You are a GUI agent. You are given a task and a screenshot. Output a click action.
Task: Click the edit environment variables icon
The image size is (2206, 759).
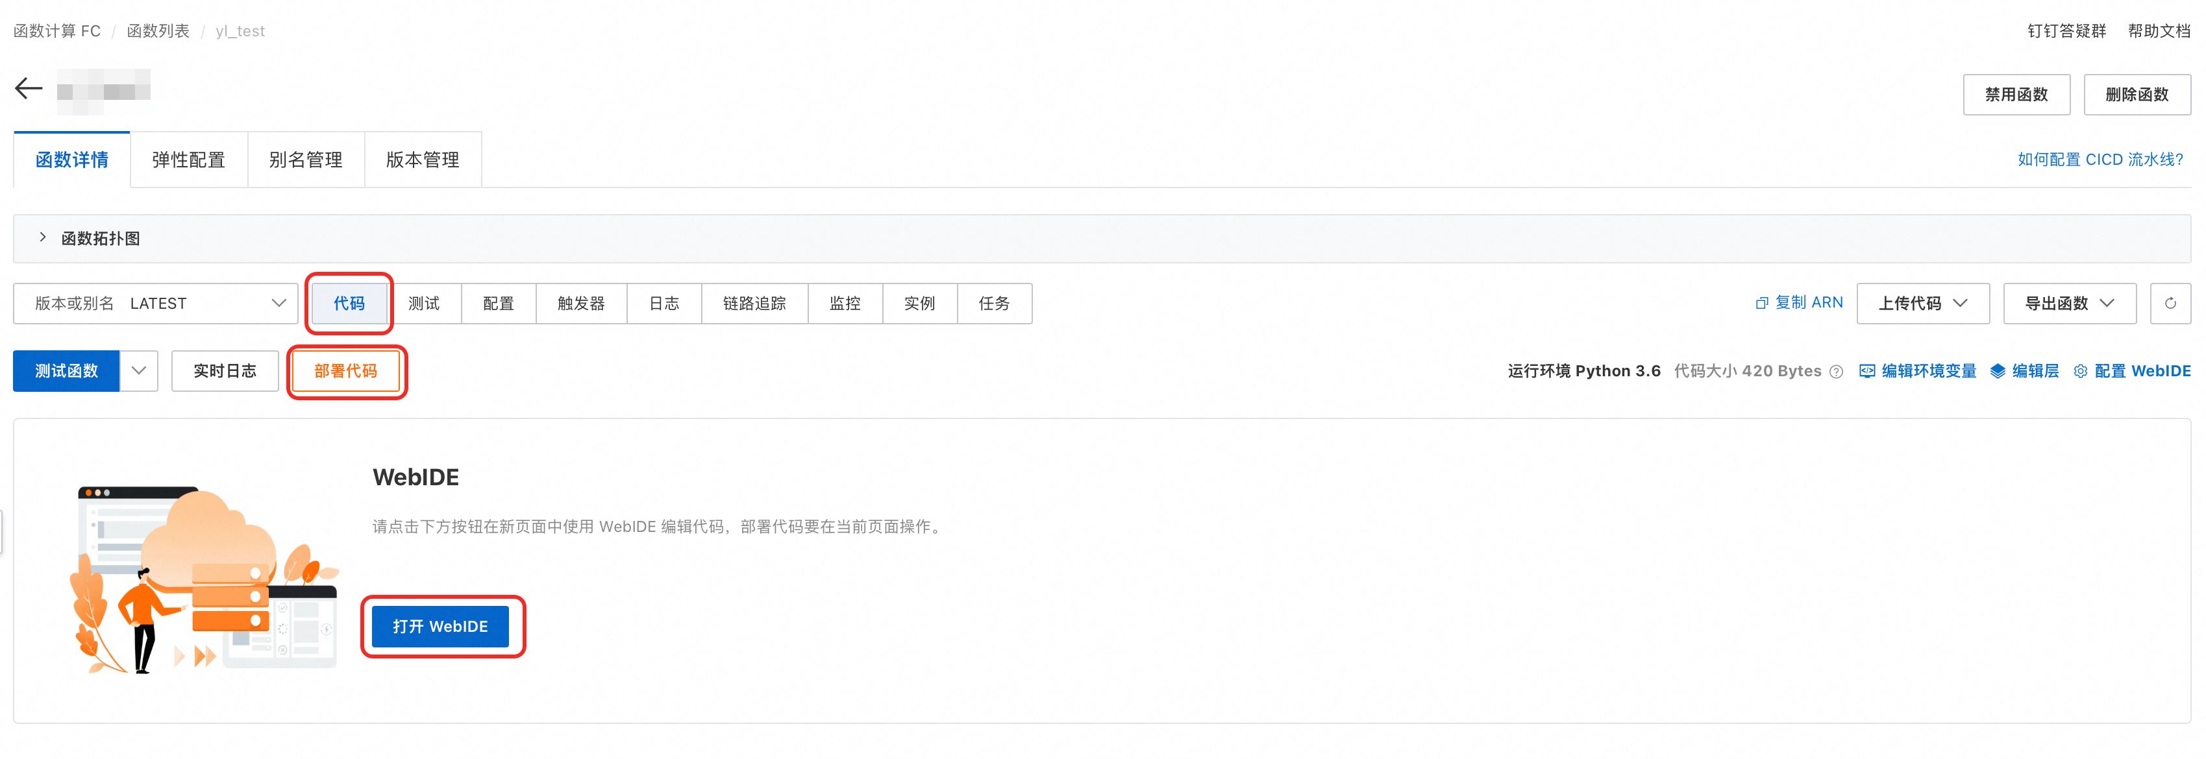1867,371
